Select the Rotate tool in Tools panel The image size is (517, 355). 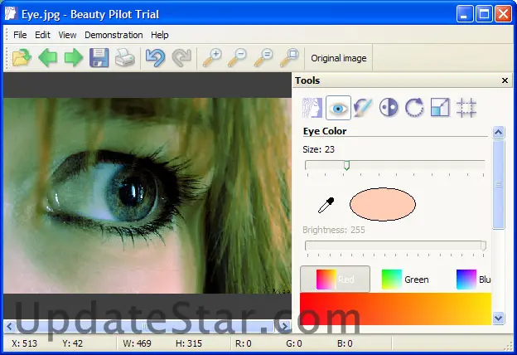coord(414,107)
